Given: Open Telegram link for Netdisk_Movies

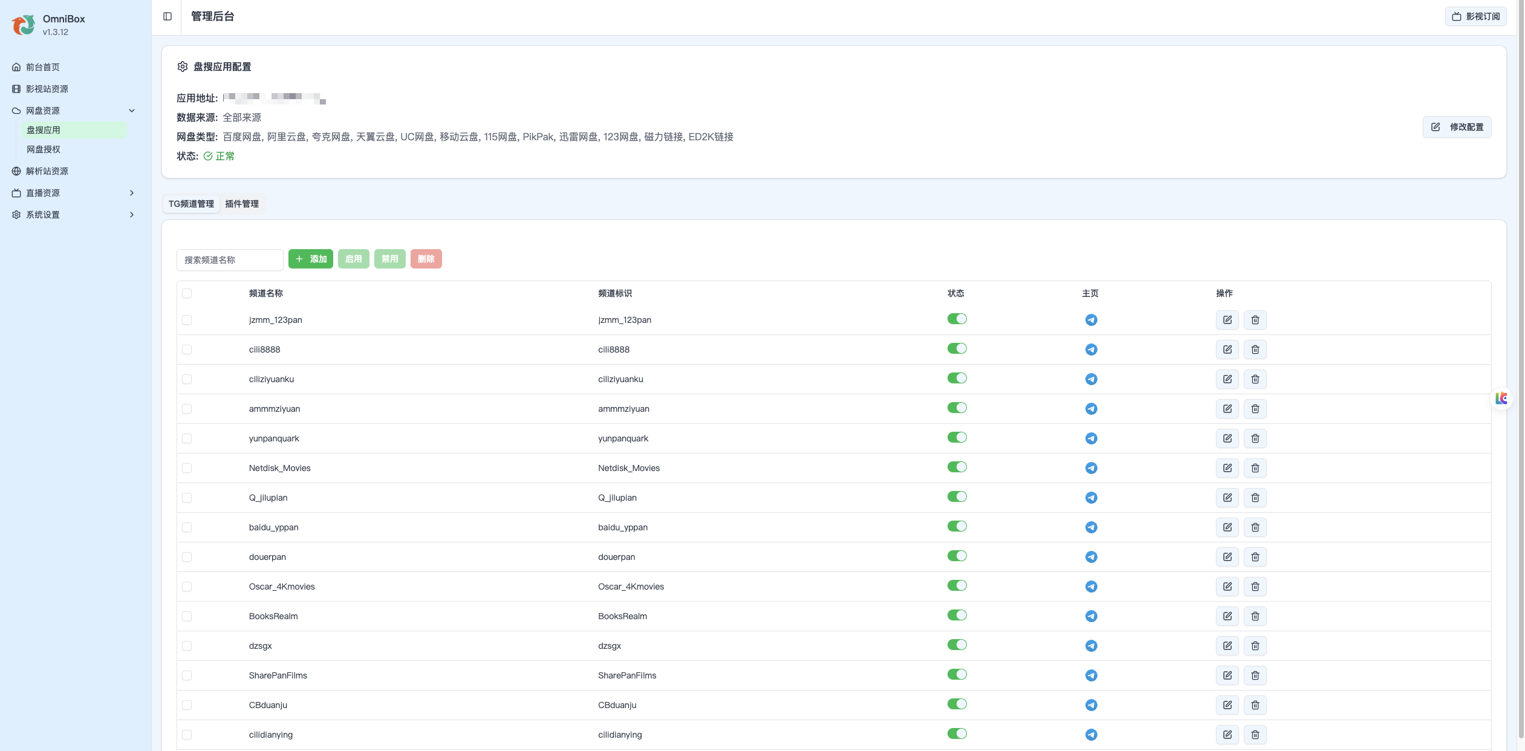Looking at the screenshot, I should pyautogui.click(x=1091, y=468).
